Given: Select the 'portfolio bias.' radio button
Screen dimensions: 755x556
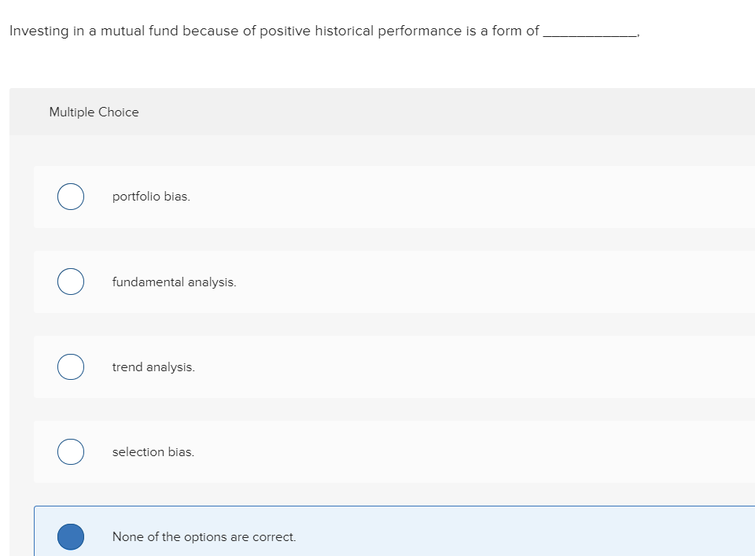Looking at the screenshot, I should click(71, 197).
